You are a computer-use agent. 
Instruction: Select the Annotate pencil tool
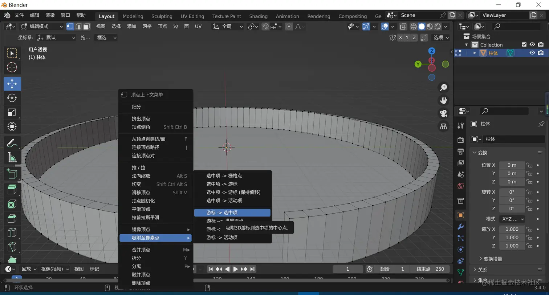pos(12,143)
